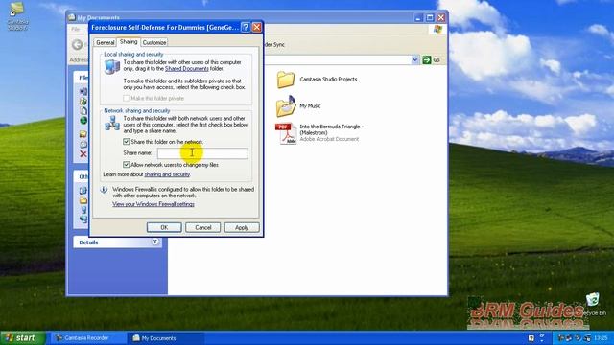Open the Customize tab
This screenshot has width=614, height=345.
pyautogui.click(x=154, y=42)
